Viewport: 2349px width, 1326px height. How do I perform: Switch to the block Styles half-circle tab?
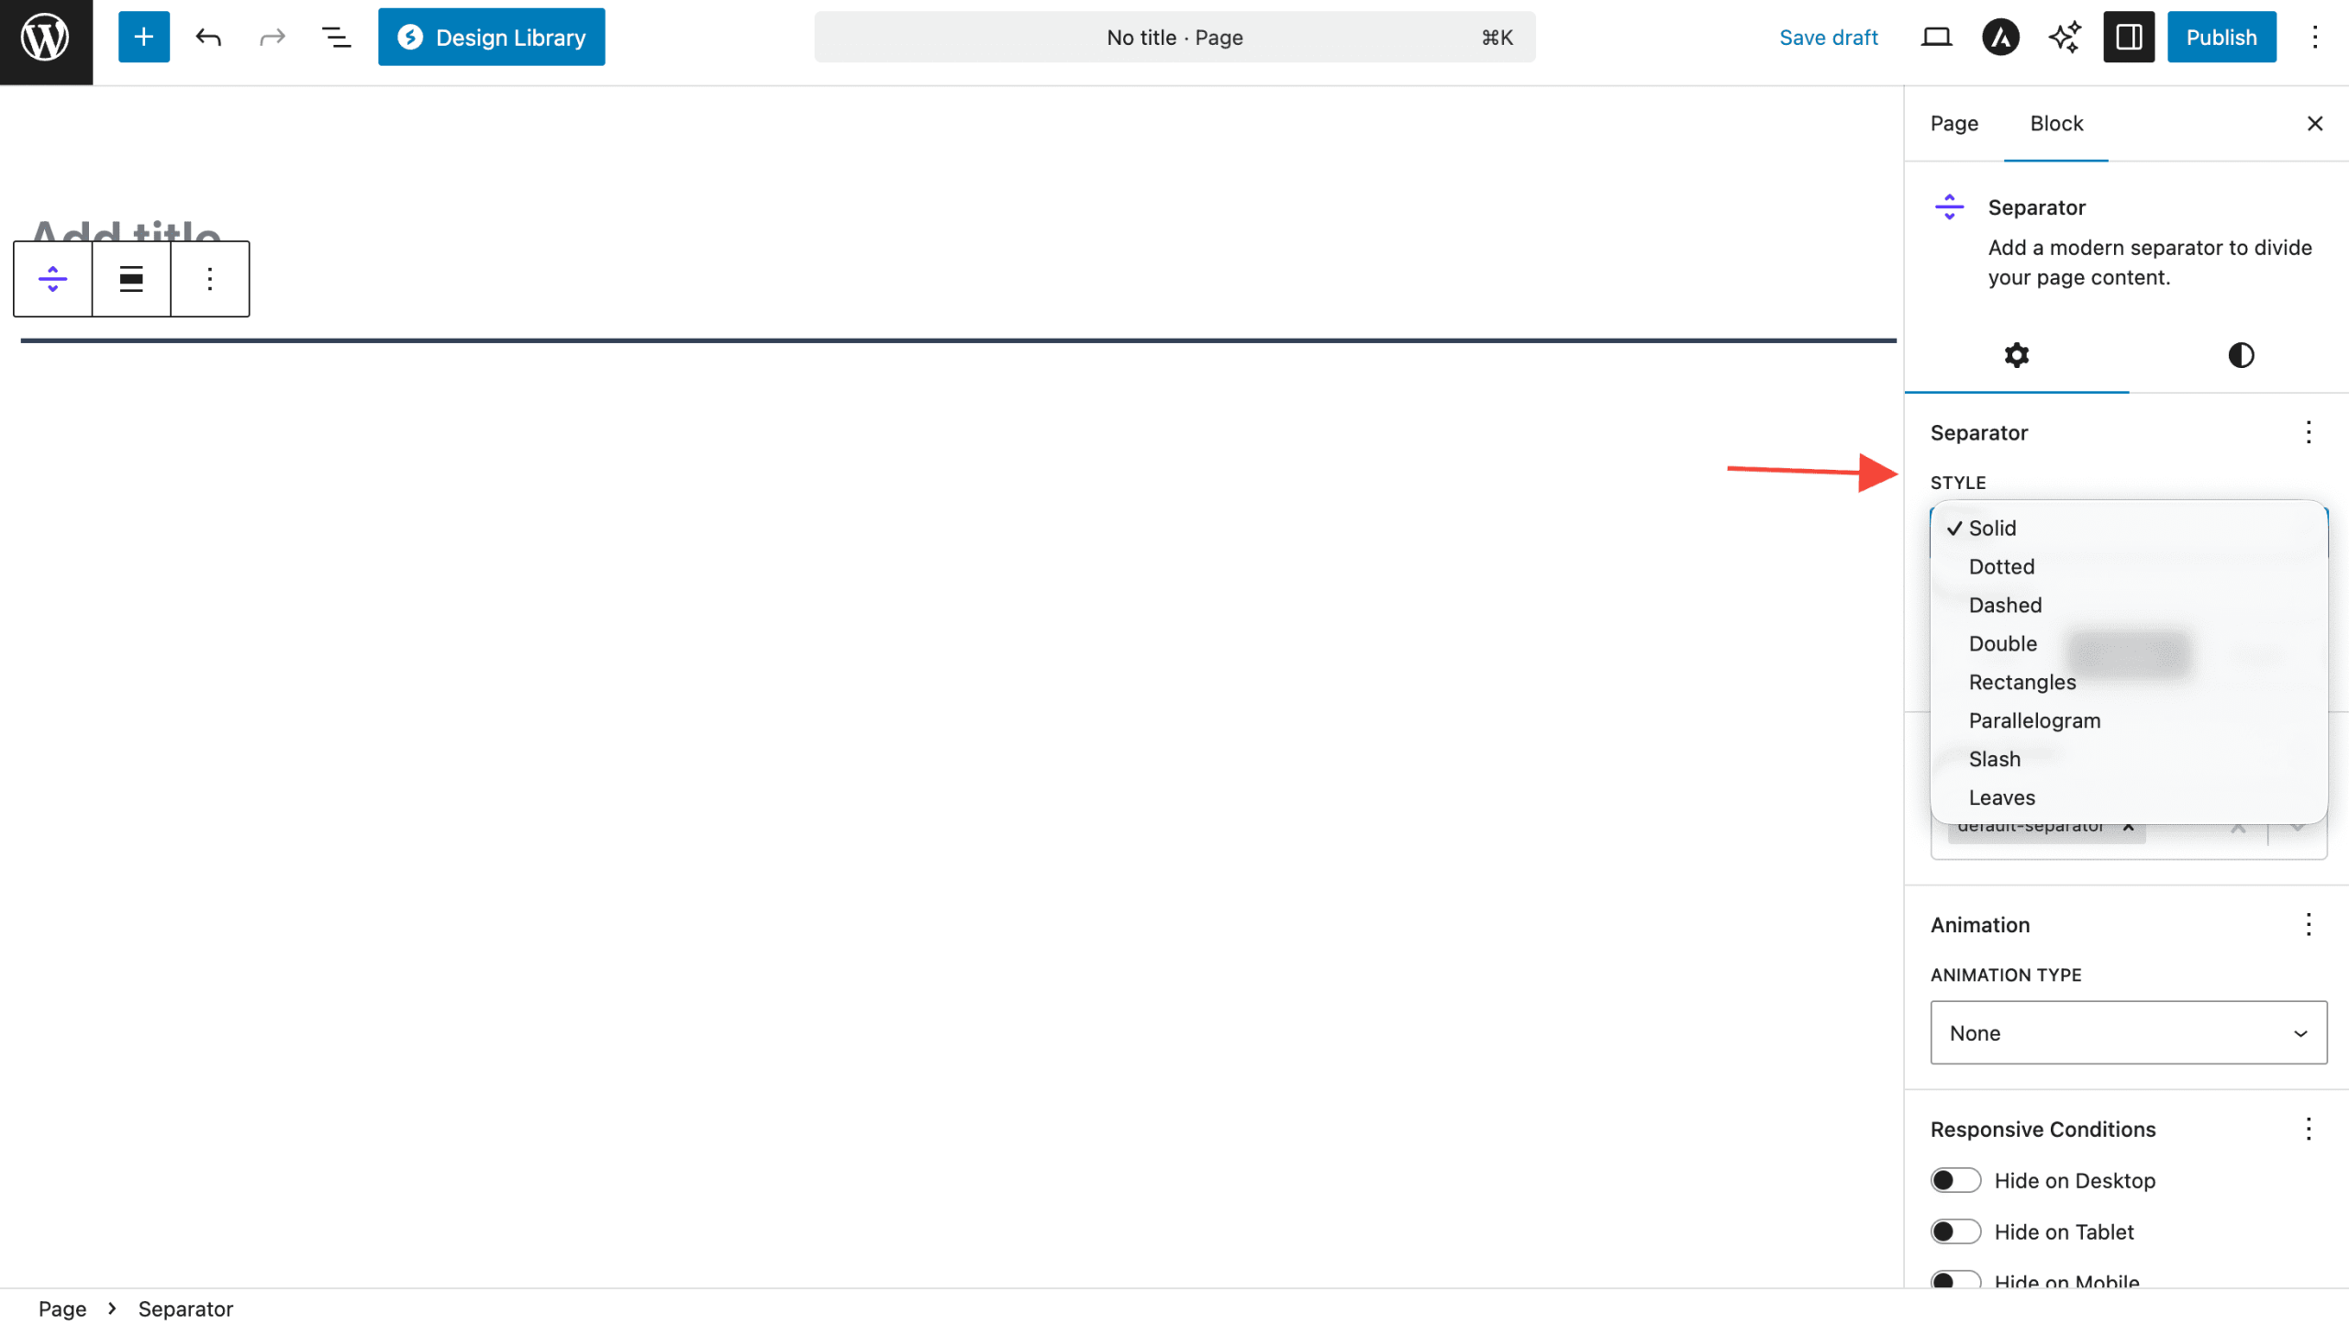[x=2241, y=355]
